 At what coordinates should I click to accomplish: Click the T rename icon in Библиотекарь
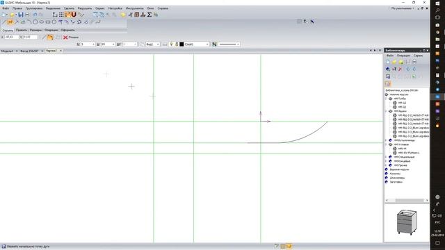394,69
